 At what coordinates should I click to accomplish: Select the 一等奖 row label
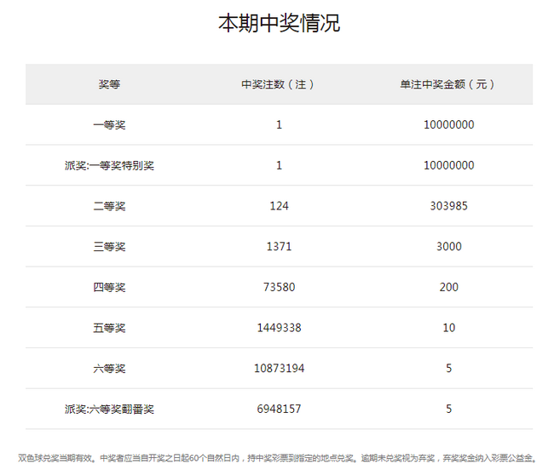pyautogui.click(x=109, y=125)
